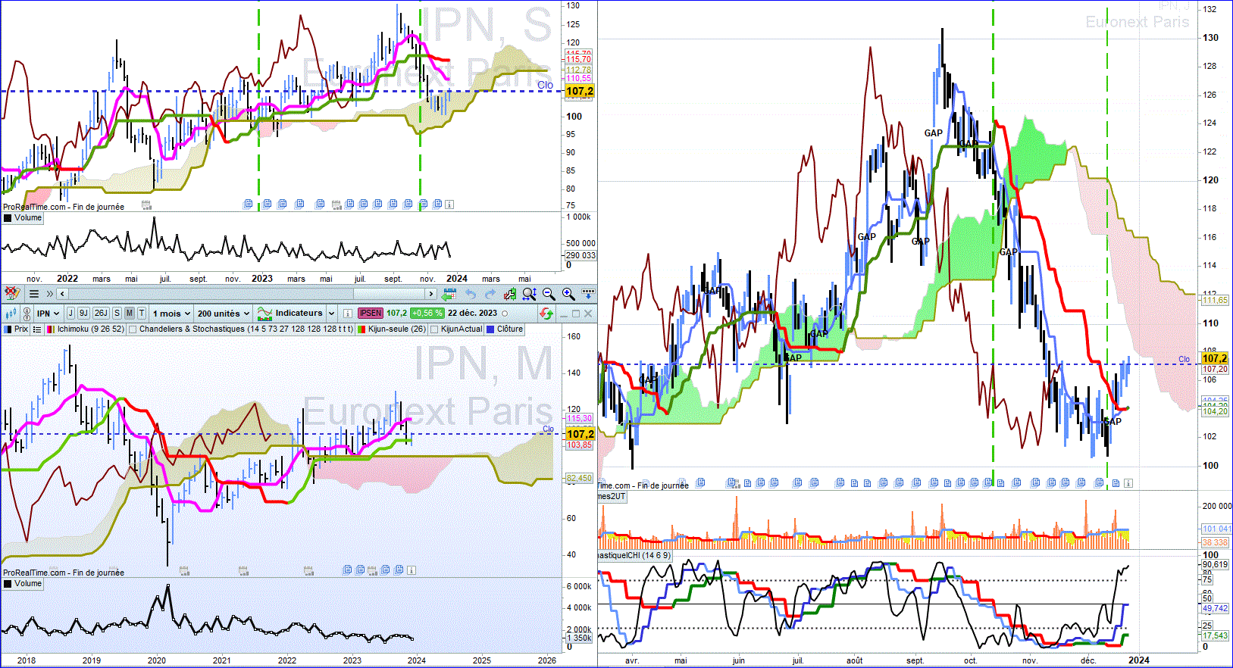1233x668 pixels.
Task: Select the Clôture indicator label
Action: (510, 329)
